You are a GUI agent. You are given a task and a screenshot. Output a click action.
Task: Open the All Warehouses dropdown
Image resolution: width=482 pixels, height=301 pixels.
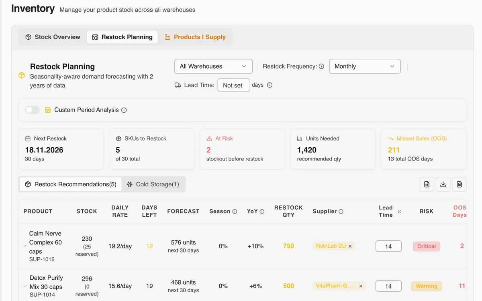pyautogui.click(x=213, y=66)
